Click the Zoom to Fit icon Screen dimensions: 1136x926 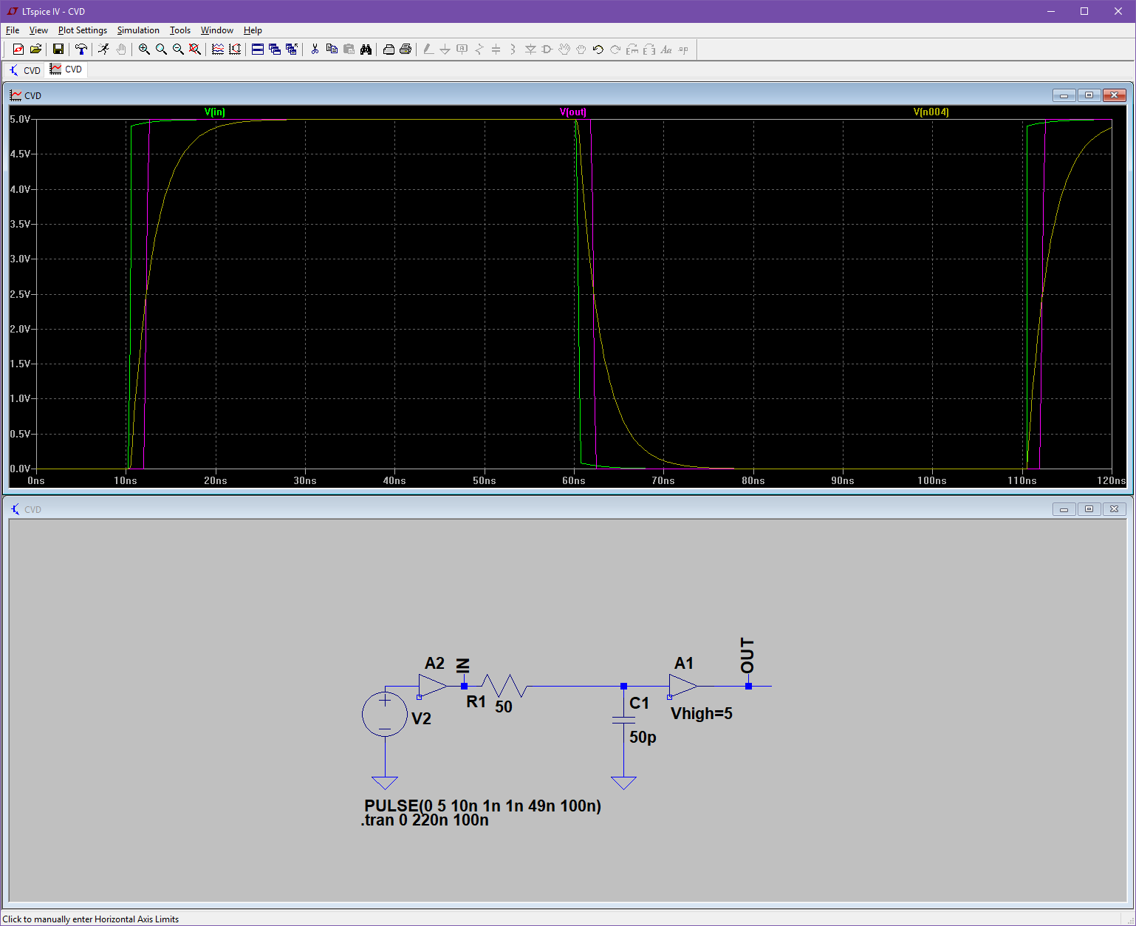pyautogui.click(x=195, y=50)
